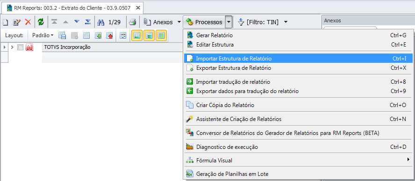Image resolution: width=415 pixels, height=181 pixels.
Task: Expand the Fórmula Visual submenu arrow
Action: click(x=409, y=160)
